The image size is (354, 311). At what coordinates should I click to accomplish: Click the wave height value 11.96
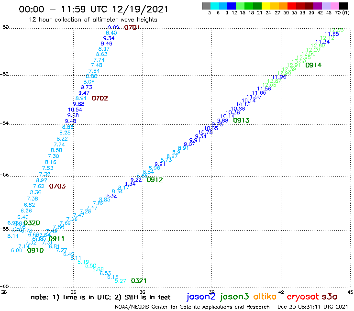click(x=279, y=77)
